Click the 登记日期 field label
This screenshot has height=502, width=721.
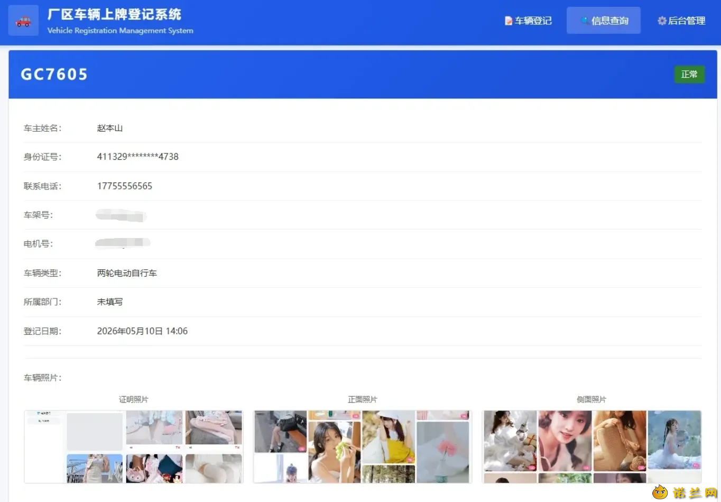pyautogui.click(x=42, y=331)
